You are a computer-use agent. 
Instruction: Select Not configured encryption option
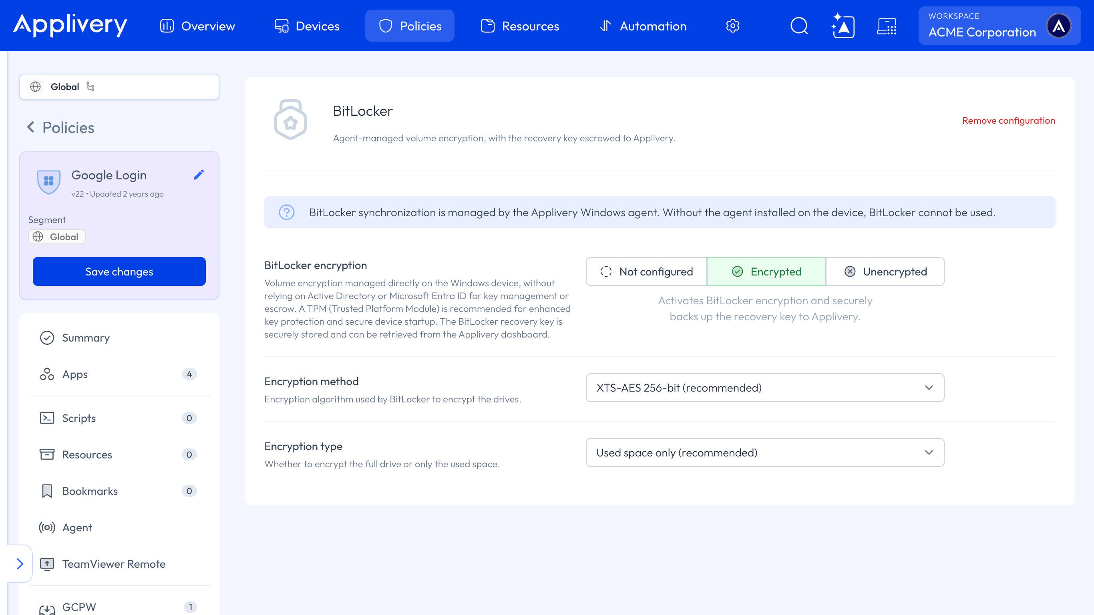coord(646,271)
